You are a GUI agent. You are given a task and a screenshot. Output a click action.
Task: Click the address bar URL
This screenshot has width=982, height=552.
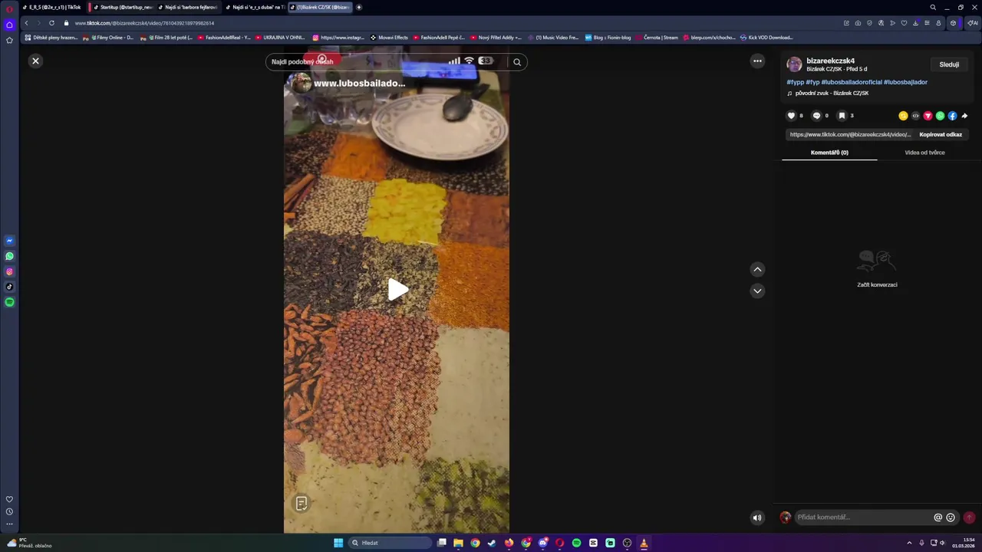(x=144, y=23)
